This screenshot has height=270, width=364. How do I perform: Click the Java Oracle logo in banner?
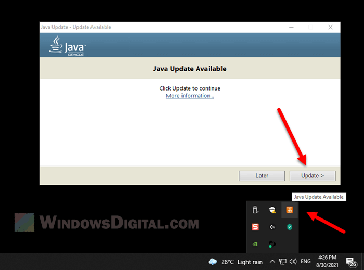coord(68,45)
